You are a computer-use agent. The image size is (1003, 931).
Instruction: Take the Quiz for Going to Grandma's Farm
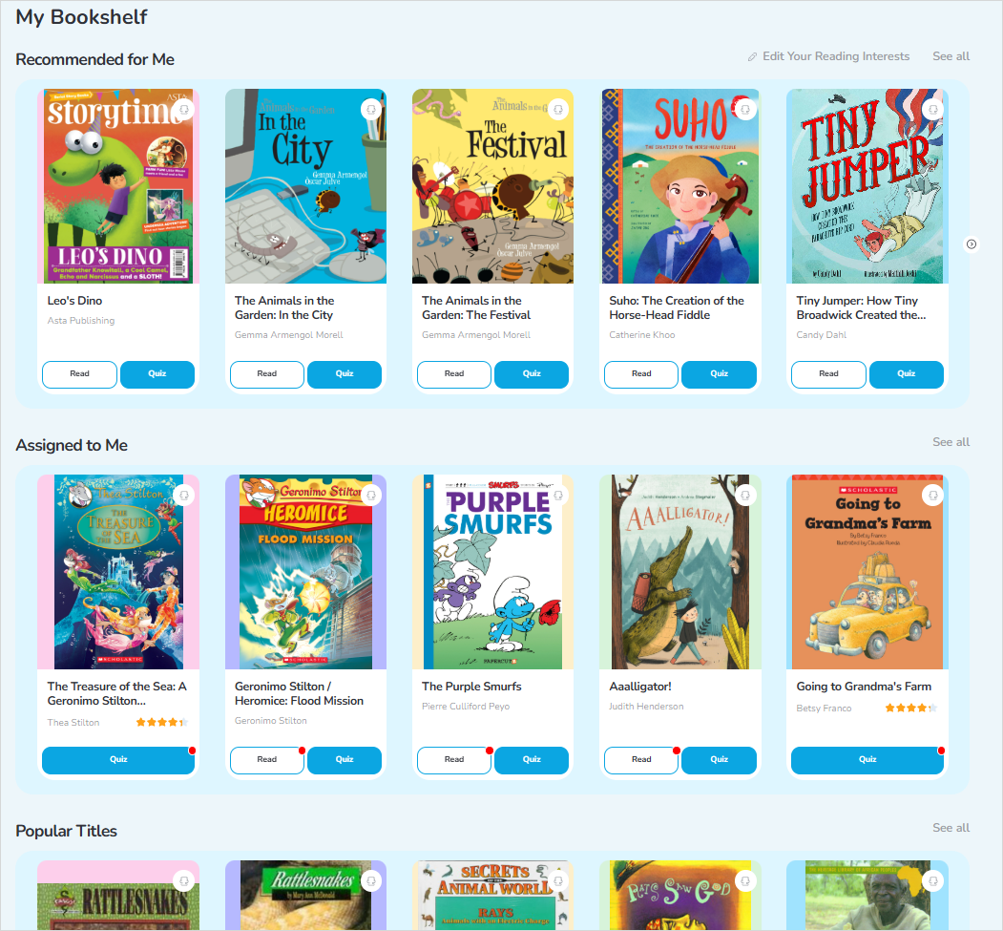click(x=867, y=760)
